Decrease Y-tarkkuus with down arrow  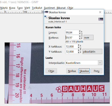pyautogui.click(x=79, y=52)
